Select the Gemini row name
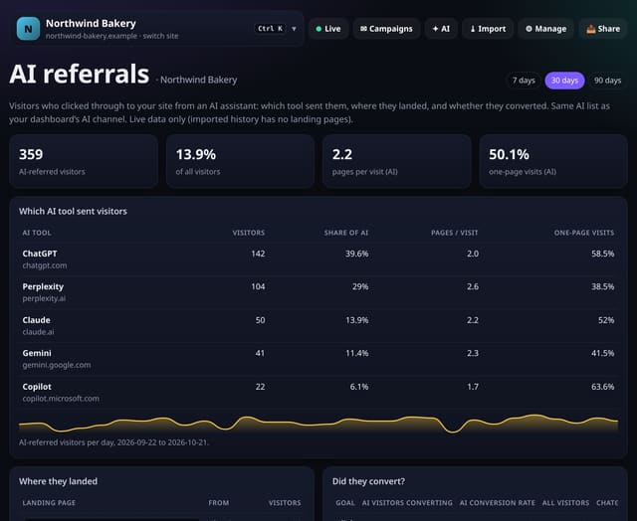 click(x=37, y=353)
